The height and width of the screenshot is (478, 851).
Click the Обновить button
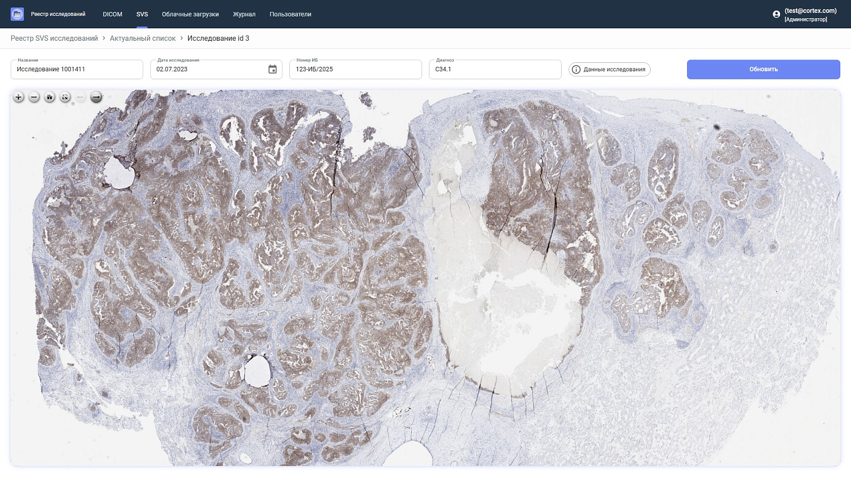764,69
